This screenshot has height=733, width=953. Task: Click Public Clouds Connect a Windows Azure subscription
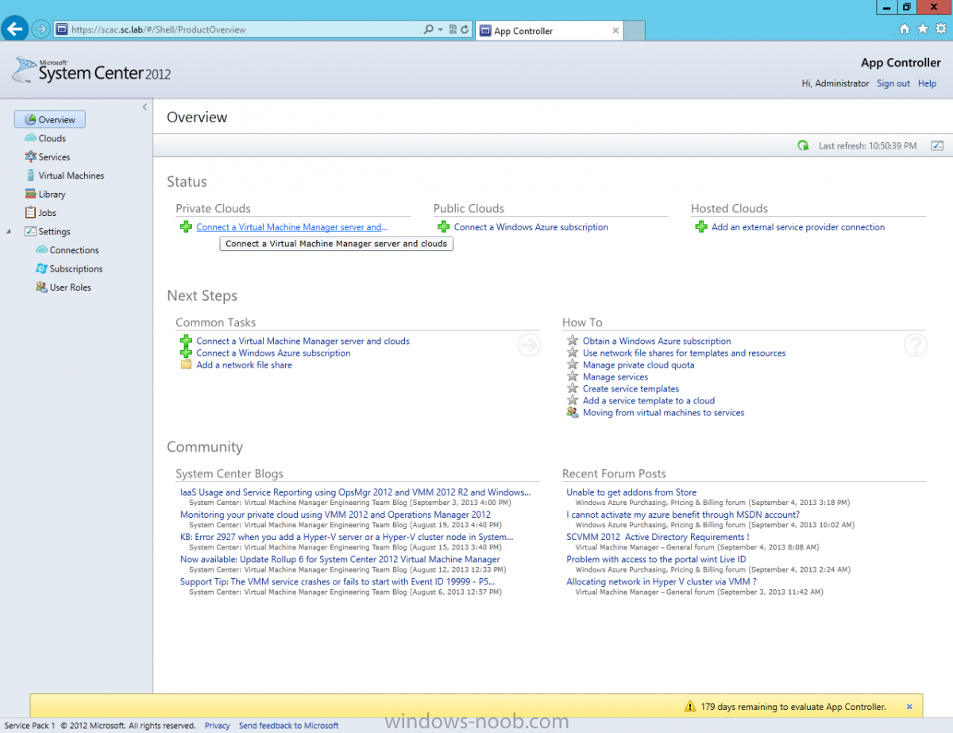pyautogui.click(x=531, y=227)
